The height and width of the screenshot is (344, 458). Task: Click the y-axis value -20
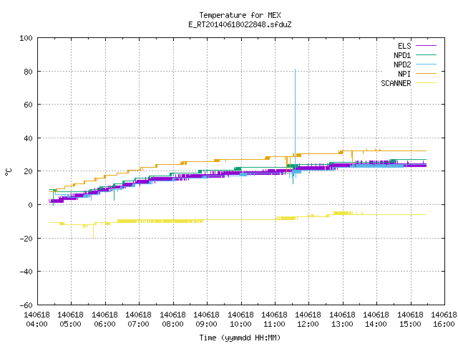pos(26,239)
